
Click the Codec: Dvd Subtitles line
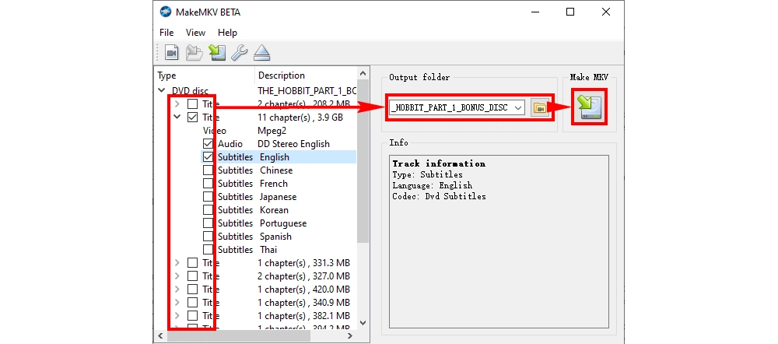(439, 197)
